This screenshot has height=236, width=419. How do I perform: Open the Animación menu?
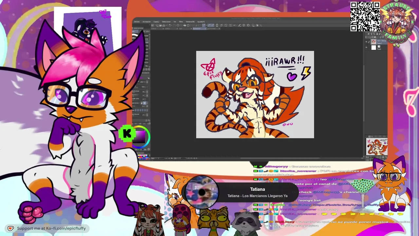click(x=147, y=22)
